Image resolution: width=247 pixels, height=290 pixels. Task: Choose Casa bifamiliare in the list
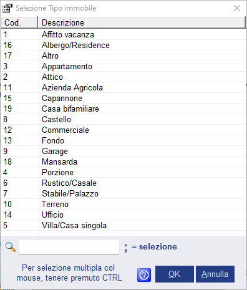coord(123,109)
